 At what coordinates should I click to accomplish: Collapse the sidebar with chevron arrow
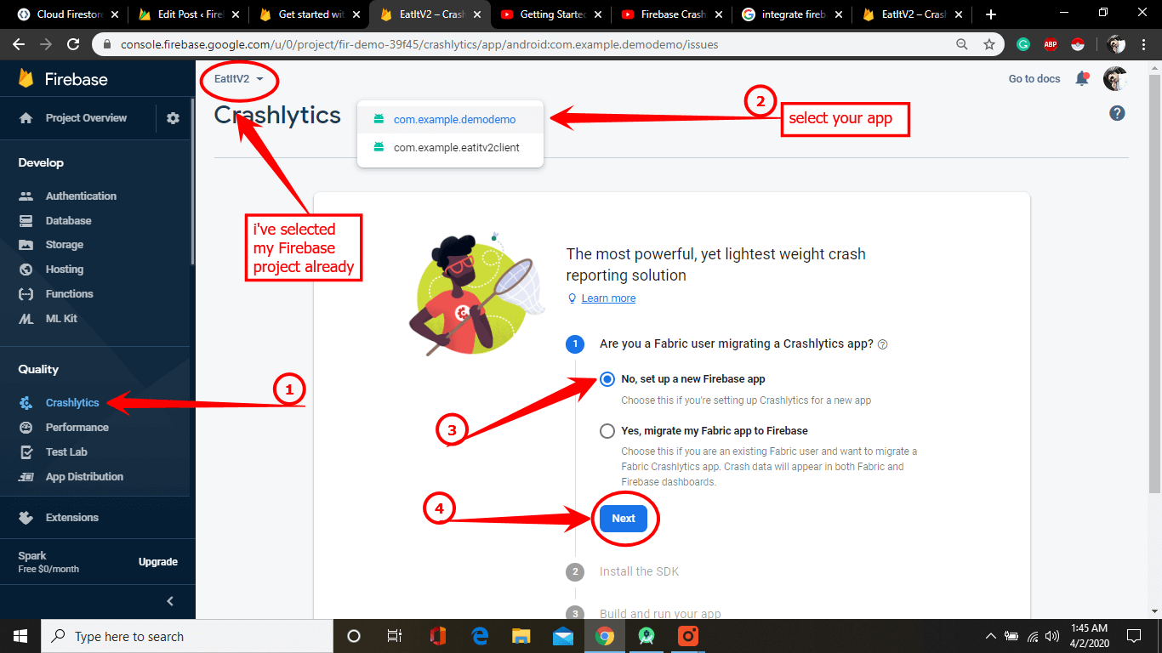[x=170, y=601]
